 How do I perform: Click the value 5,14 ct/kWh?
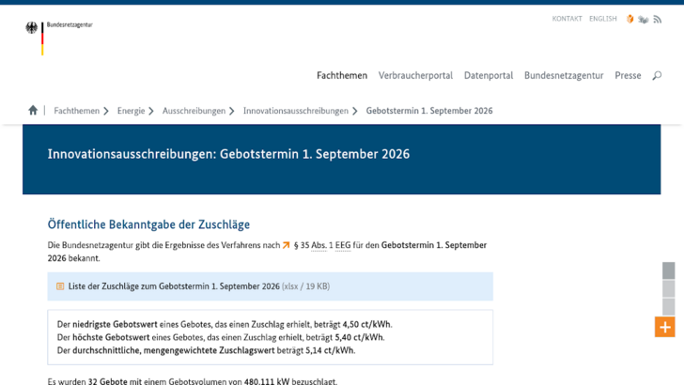point(330,350)
